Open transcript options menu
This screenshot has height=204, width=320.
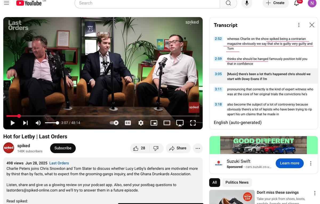point(299,25)
